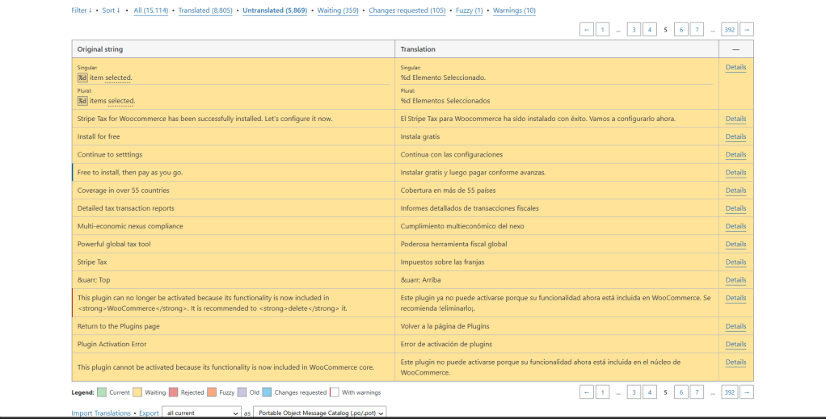The width and height of the screenshot is (826, 419).
Task: Open Details for 'Return to the Plugins page'
Action: click(x=735, y=326)
